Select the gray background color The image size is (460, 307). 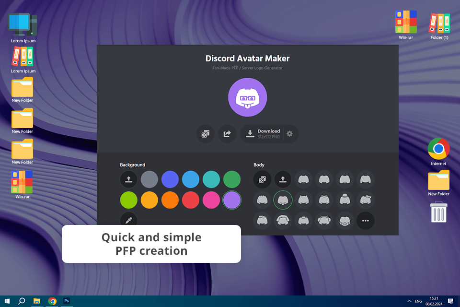(149, 179)
